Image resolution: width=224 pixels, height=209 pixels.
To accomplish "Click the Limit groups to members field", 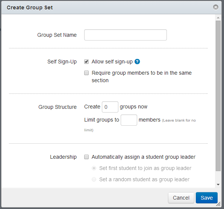I will [x=129, y=120].
